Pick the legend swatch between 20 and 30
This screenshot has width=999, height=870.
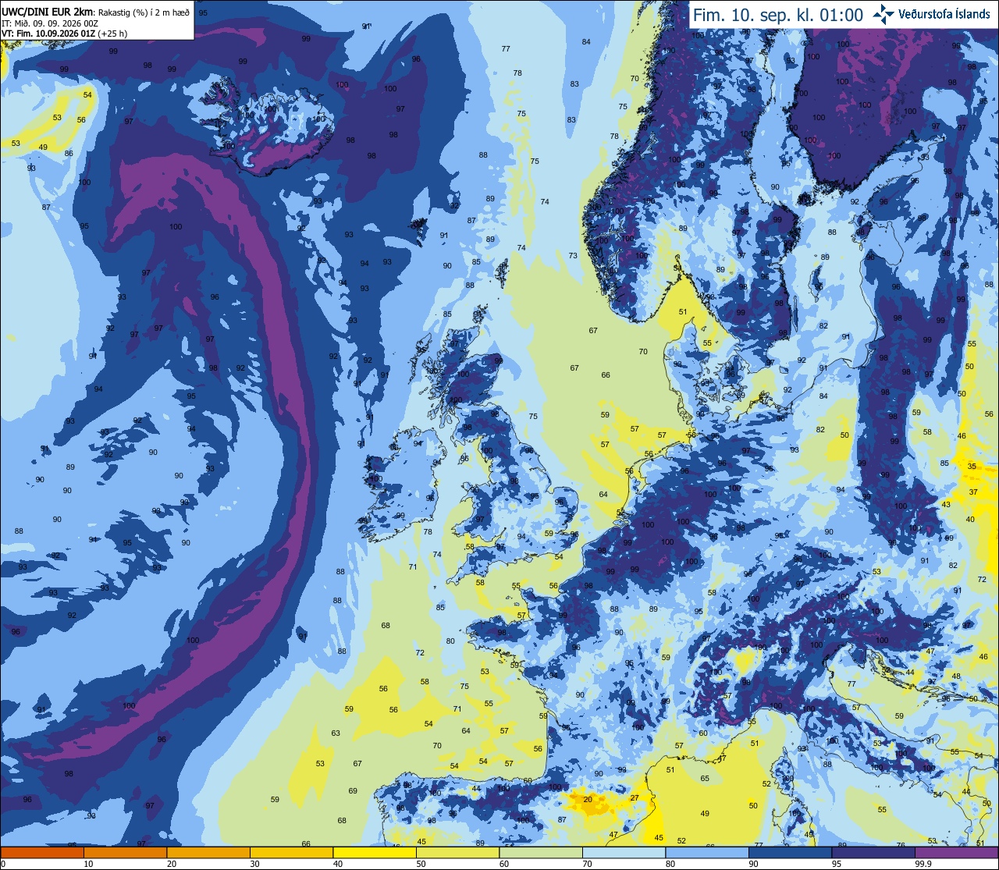coord(208,852)
